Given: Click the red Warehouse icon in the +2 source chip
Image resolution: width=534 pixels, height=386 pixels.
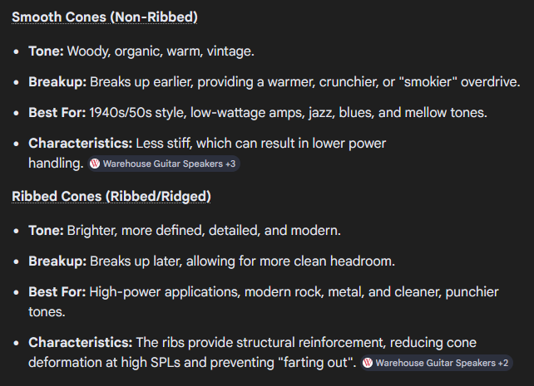Looking at the screenshot, I should click(x=368, y=364).
